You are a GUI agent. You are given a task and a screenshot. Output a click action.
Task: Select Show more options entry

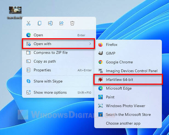point(59,92)
